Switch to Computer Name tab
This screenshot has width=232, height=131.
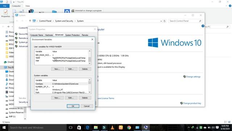(x=37, y=35)
